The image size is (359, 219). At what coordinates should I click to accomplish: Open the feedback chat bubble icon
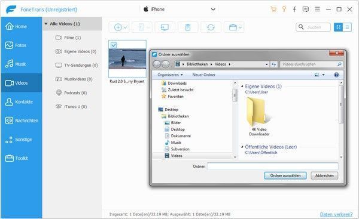(305, 9)
